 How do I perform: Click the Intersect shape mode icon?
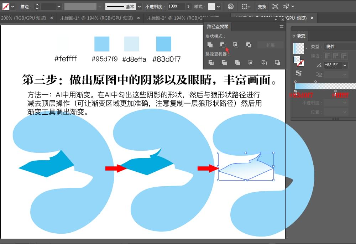pyautogui.click(x=236, y=45)
